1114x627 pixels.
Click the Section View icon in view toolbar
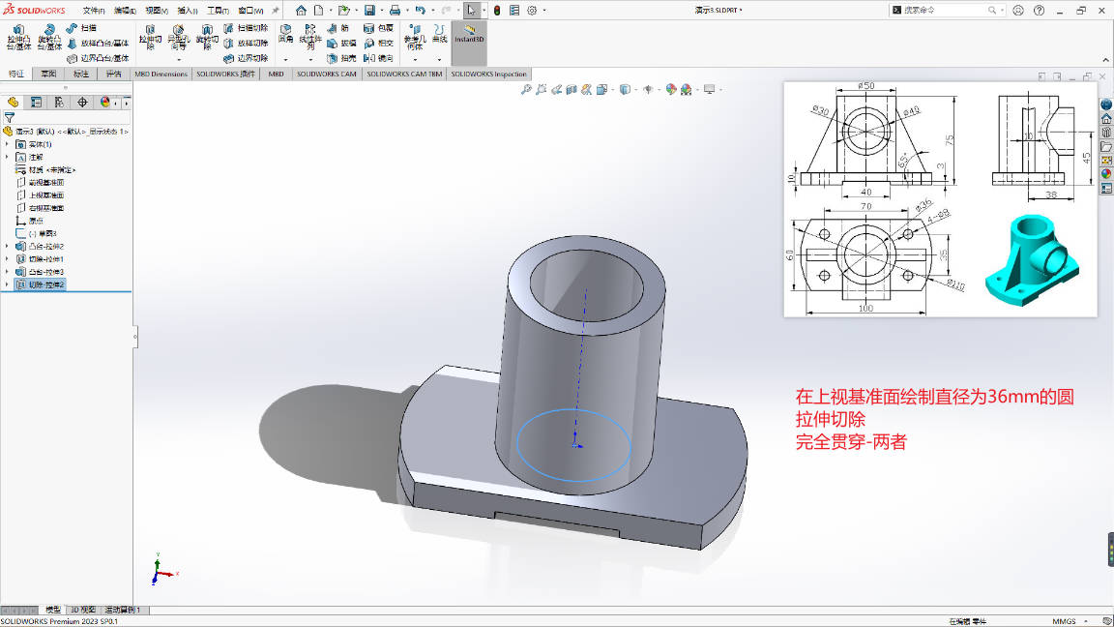tap(572, 90)
